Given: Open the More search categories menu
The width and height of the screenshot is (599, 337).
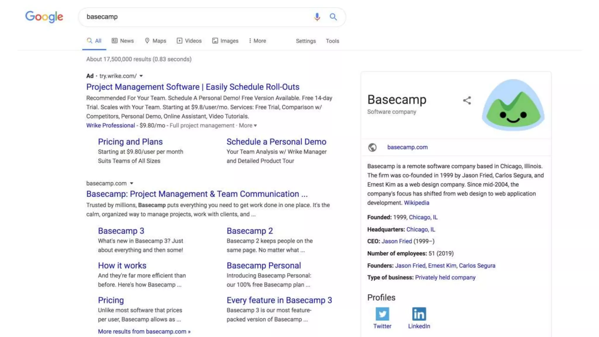Looking at the screenshot, I should [x=257, y=41].
